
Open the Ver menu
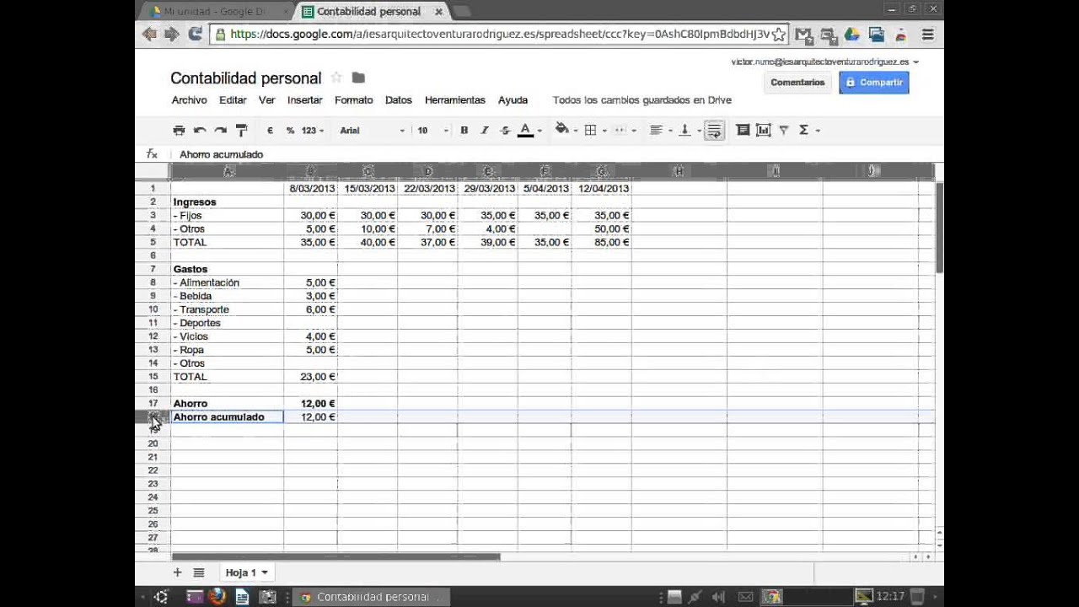[x=266, y=99]
